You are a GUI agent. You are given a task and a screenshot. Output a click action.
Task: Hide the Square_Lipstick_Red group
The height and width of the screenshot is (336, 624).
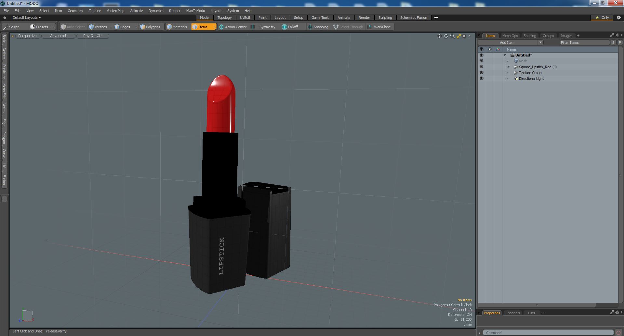[481, 67]
